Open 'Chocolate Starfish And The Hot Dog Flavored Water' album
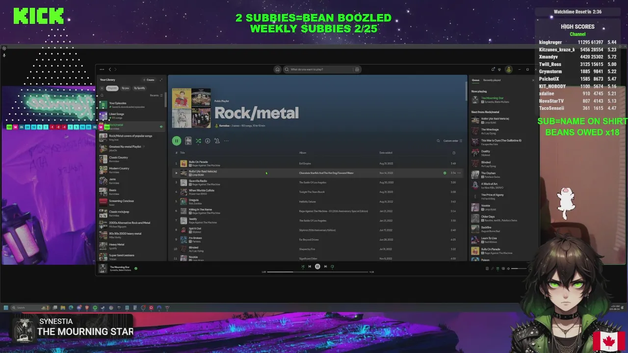This screenshot has width=628, height=353. pyautogui.click(x=326, y=173)
